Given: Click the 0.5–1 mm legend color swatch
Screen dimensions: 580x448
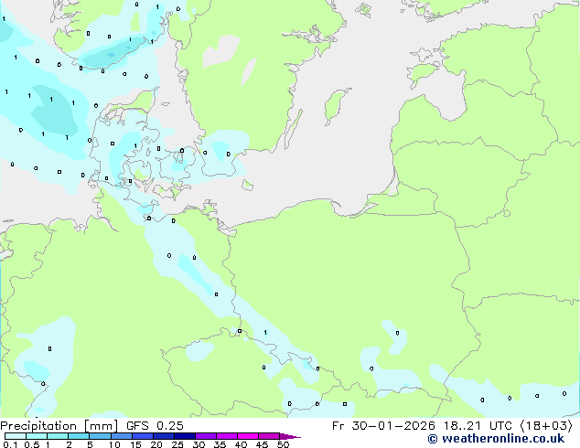Looking at the screenshot, I should [x=37, y=436].
